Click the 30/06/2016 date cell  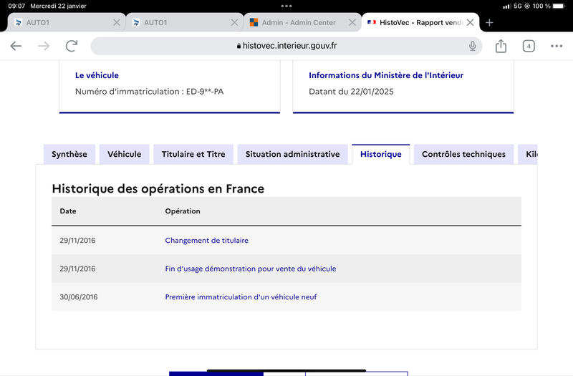coord(79,297)
